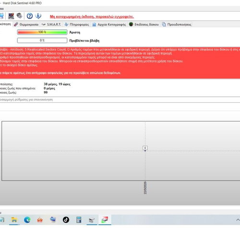Screen dimensions: 240x240
Task: Open the Επιδόσεις δίσκου tab
Action: [x=144, y=24]
